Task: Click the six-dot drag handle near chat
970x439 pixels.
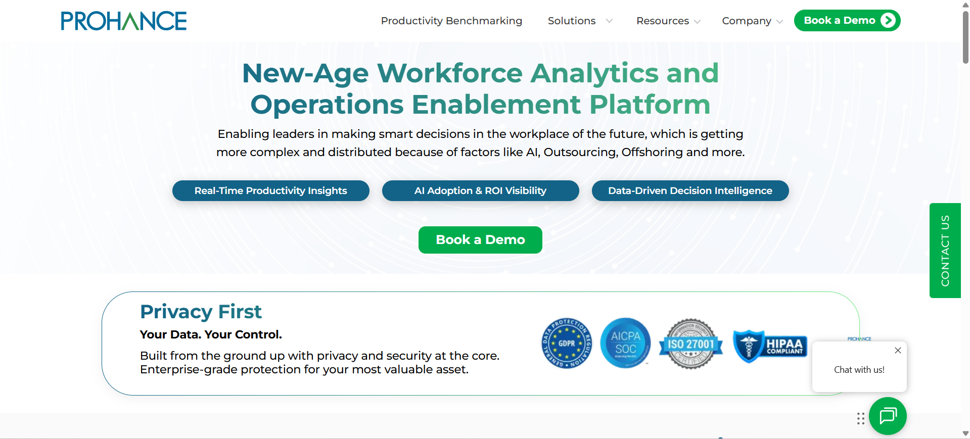Action: pos(860,418)
